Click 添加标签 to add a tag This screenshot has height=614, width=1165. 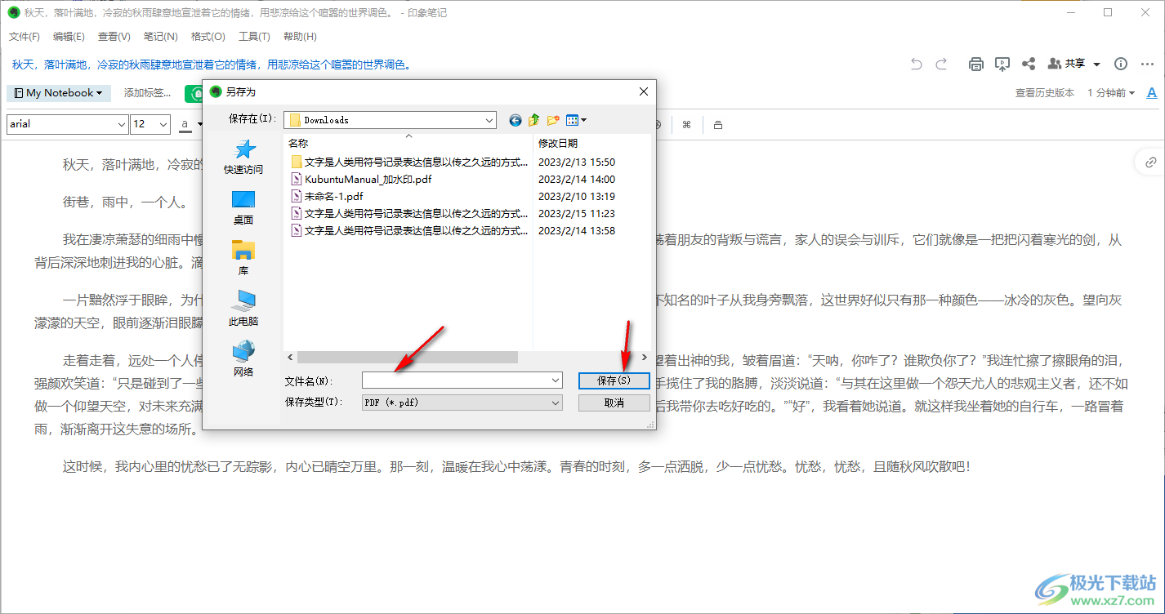tap(148, 93)
